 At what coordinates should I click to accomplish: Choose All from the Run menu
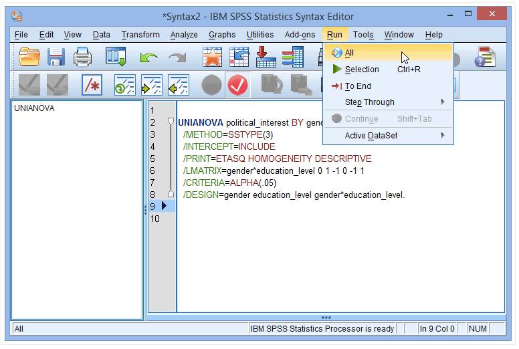[x=389, y=53]
